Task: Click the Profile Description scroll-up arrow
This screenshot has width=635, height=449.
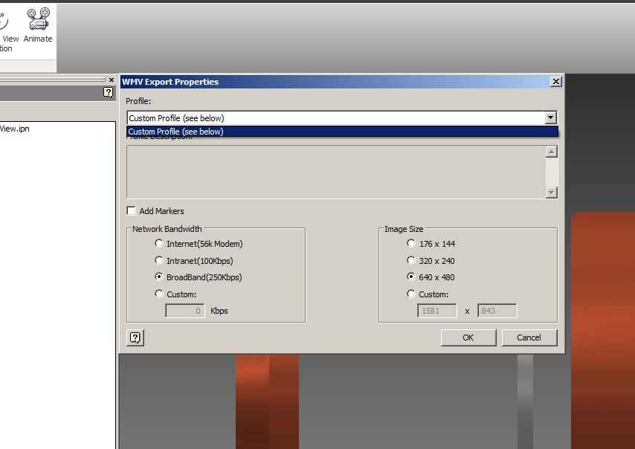Action: tap(551, 150)
